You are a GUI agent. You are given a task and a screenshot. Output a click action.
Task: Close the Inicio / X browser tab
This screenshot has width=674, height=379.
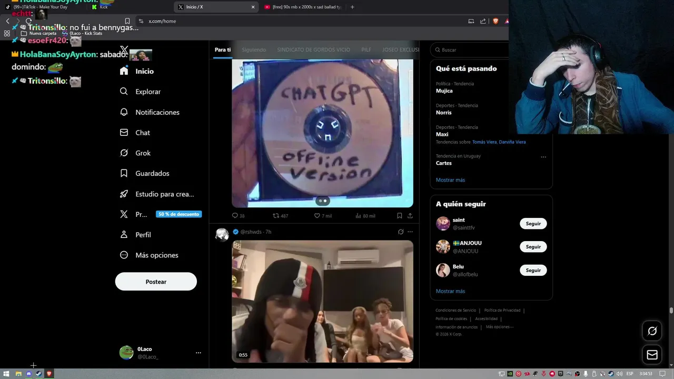click(x=253, y=7)
